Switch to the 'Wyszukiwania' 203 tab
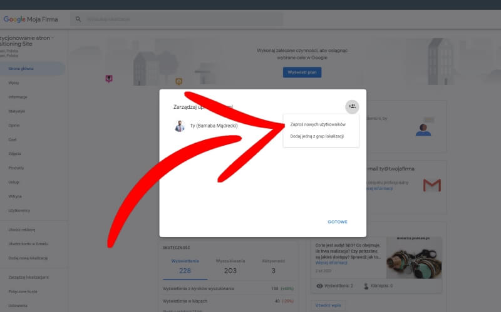This screenshot has height=312, width=501. pos(230,267)
